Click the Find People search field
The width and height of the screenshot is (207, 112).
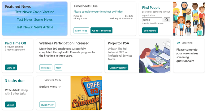(x=152, y=20)
